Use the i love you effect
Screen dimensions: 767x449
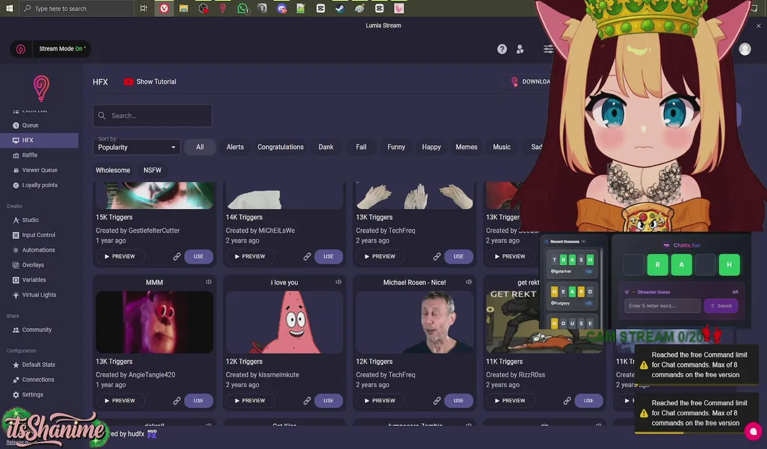329,400
